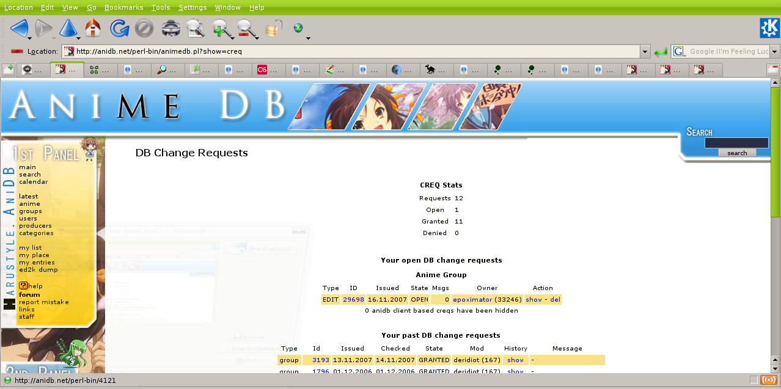Viewport: 781px width, 389px height.
Task: Click the Zoom Out magnifier icon
Action: [246, 28]
